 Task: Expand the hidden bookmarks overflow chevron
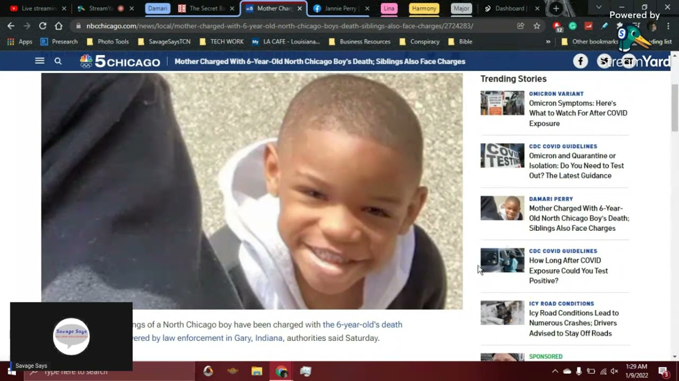pyautogui.click(x=548, y=42)
